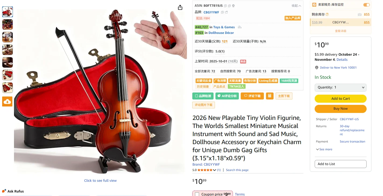Screen dimensions: 383x196
Task: Copy the ASIN B0FT7B19JS with copy icon
Action: [225, 6]
